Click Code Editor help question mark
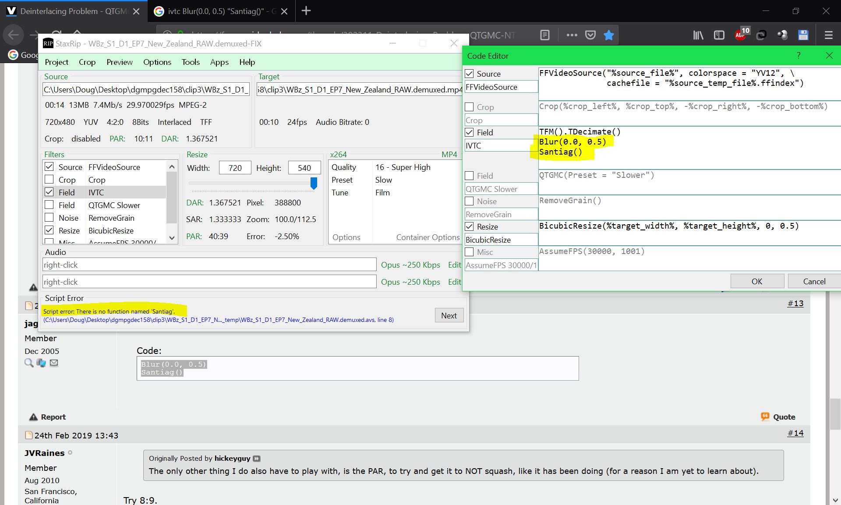Image resolution: width=841 pixels, height=505 pixels. click(x=799, y=56)
